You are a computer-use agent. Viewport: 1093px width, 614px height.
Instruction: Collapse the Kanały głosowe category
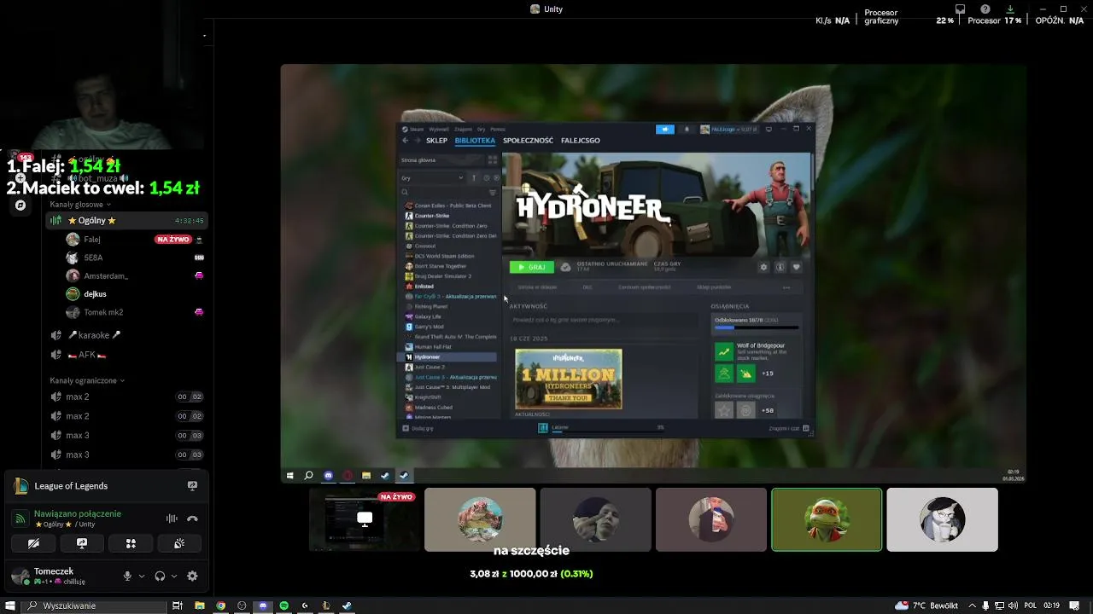coord(80,205)
